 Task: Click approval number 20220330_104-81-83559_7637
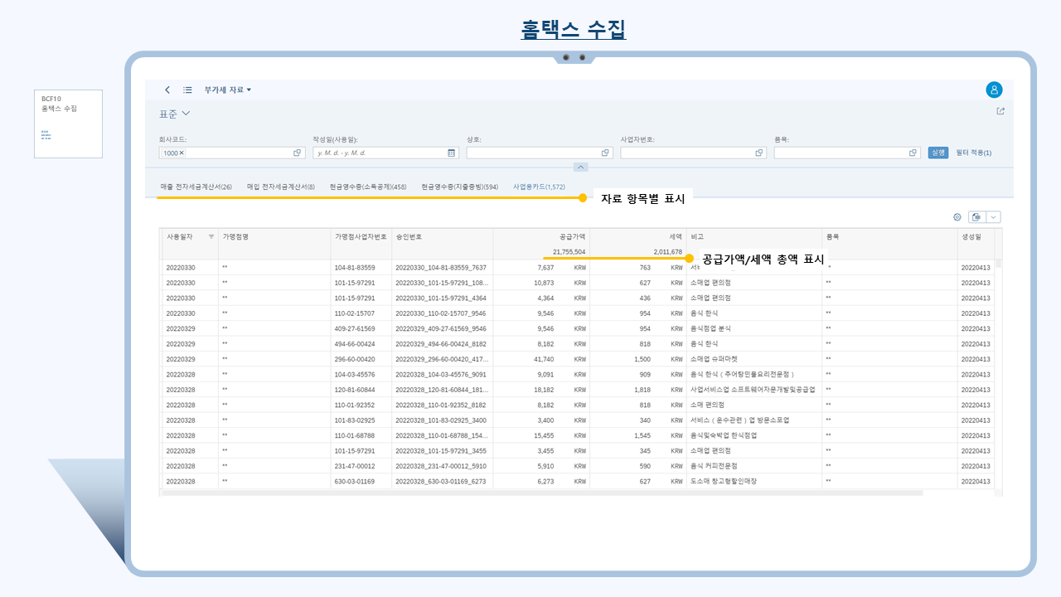(x=441, y=268)
